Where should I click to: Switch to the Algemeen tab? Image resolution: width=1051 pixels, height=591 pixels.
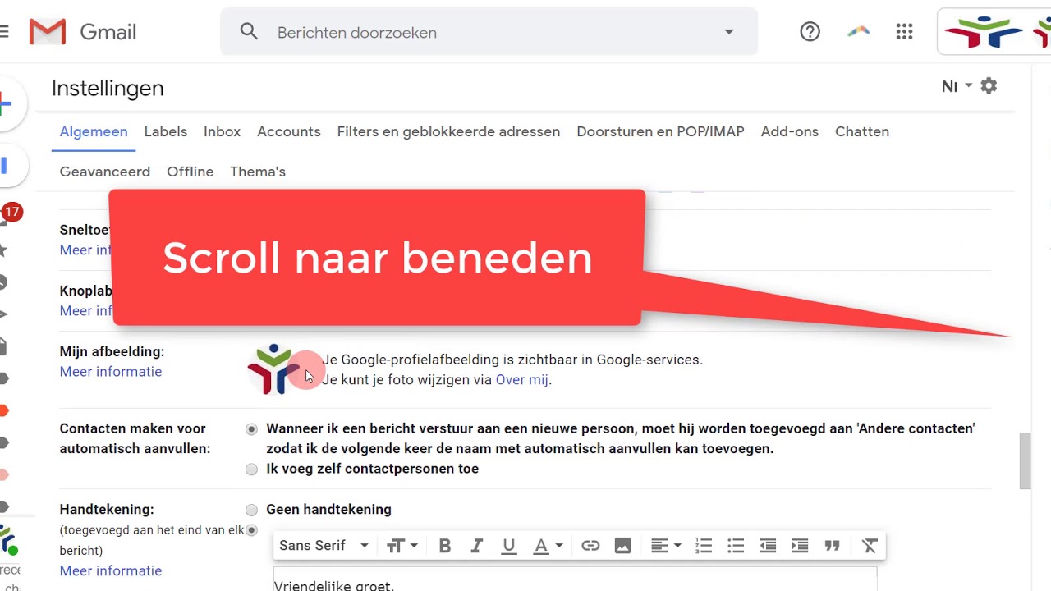(x=94, y=131)
